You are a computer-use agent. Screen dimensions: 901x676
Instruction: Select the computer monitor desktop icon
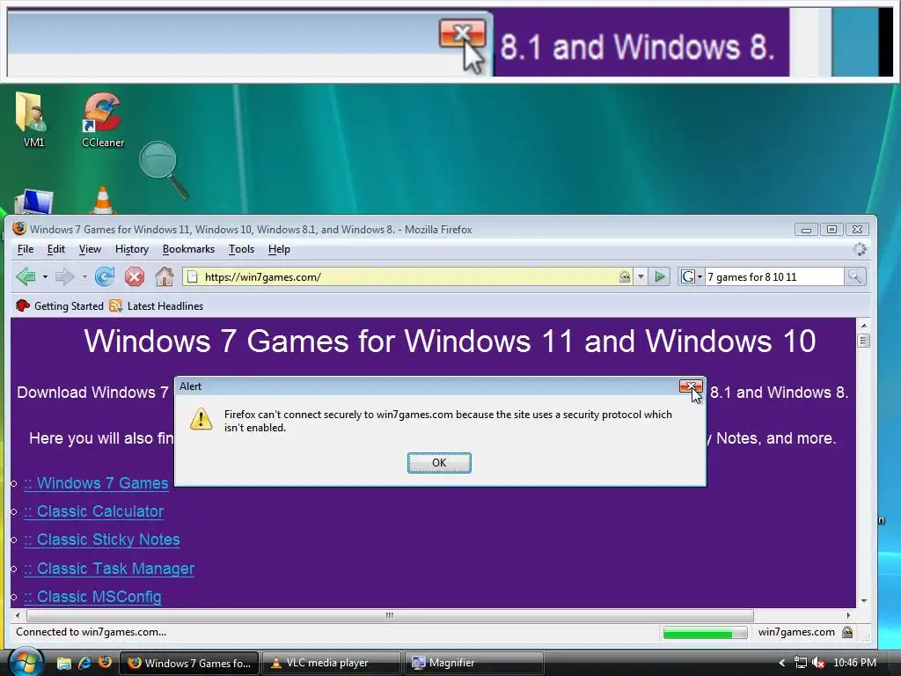click(34, 202)
